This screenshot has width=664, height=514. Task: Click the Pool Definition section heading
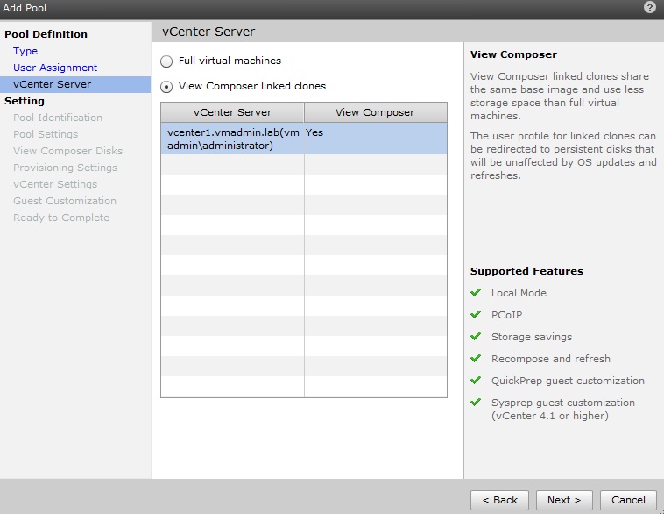point(46,34)
